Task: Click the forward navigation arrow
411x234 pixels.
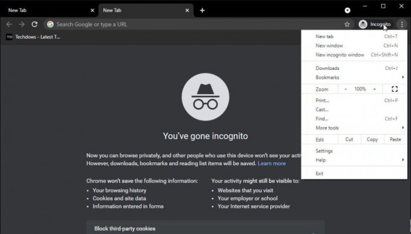Action: click(22, 24)
